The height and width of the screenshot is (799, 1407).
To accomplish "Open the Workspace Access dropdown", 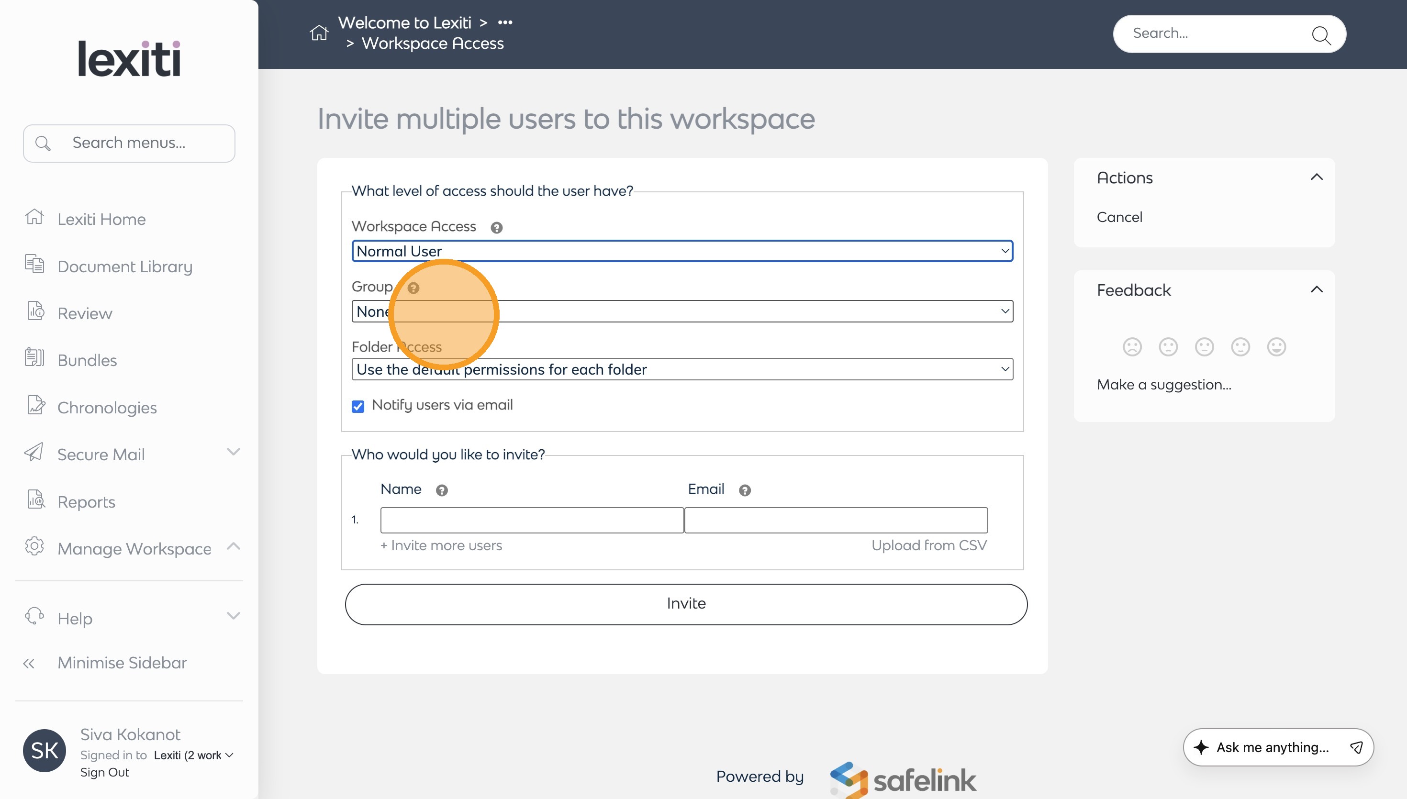I will tap(681, 251).
